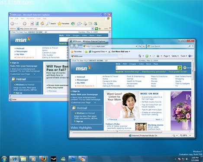Expand the Page dropdown in IE8

click(167, 56)
